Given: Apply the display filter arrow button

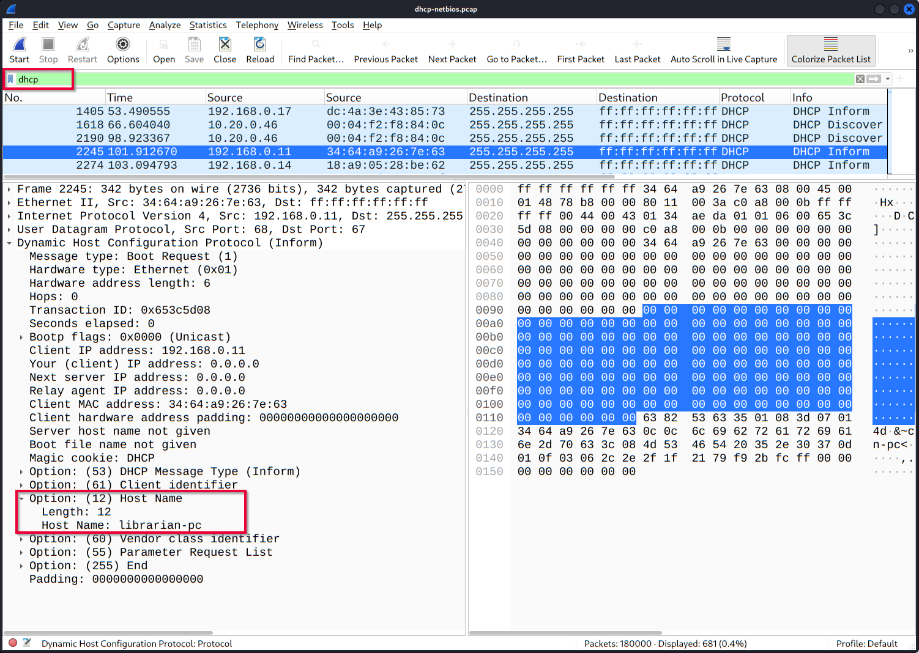Looking at the screenshot, I should (x=874, y=79).
